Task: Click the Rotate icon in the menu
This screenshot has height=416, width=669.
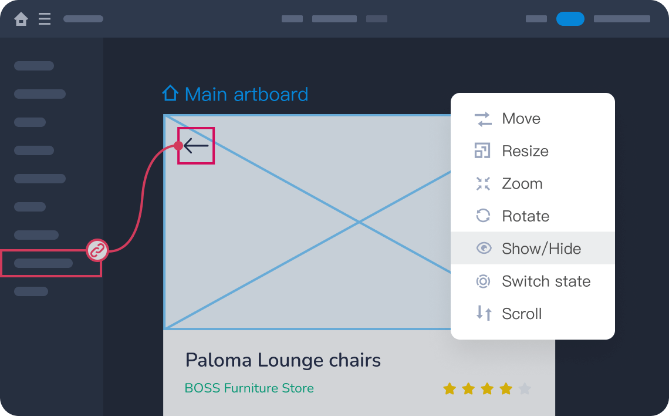Action: point(483,216)
